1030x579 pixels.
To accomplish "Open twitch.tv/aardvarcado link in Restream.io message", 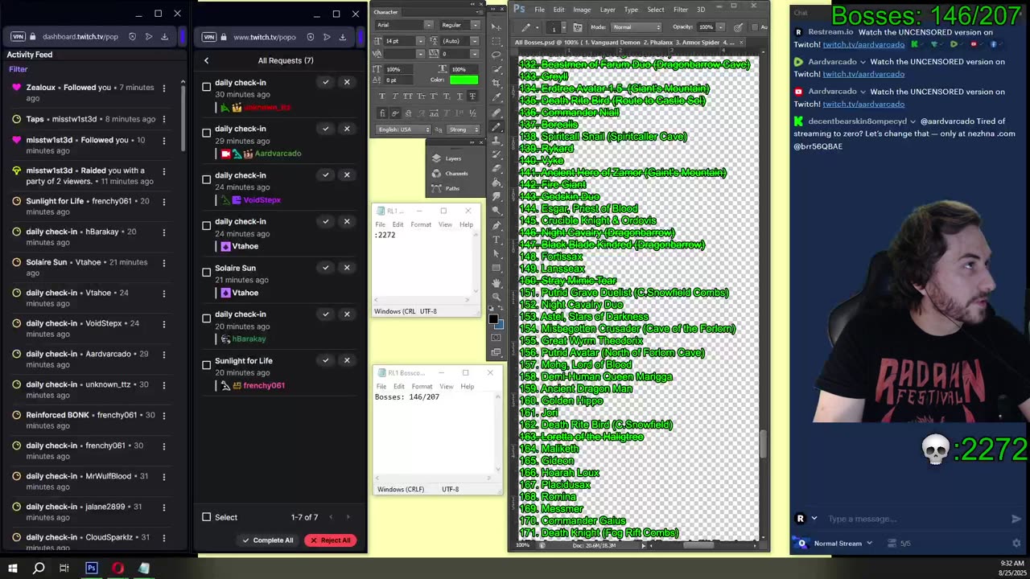I will click(x=863, y=44).
